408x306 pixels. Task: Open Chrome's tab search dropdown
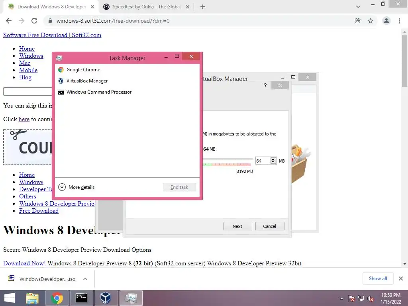pyautogui.click(x=358, y=7)
